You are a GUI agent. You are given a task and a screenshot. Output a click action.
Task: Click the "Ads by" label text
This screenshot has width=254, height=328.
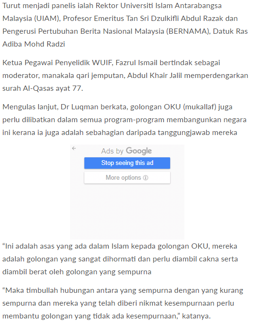(112, 151)
